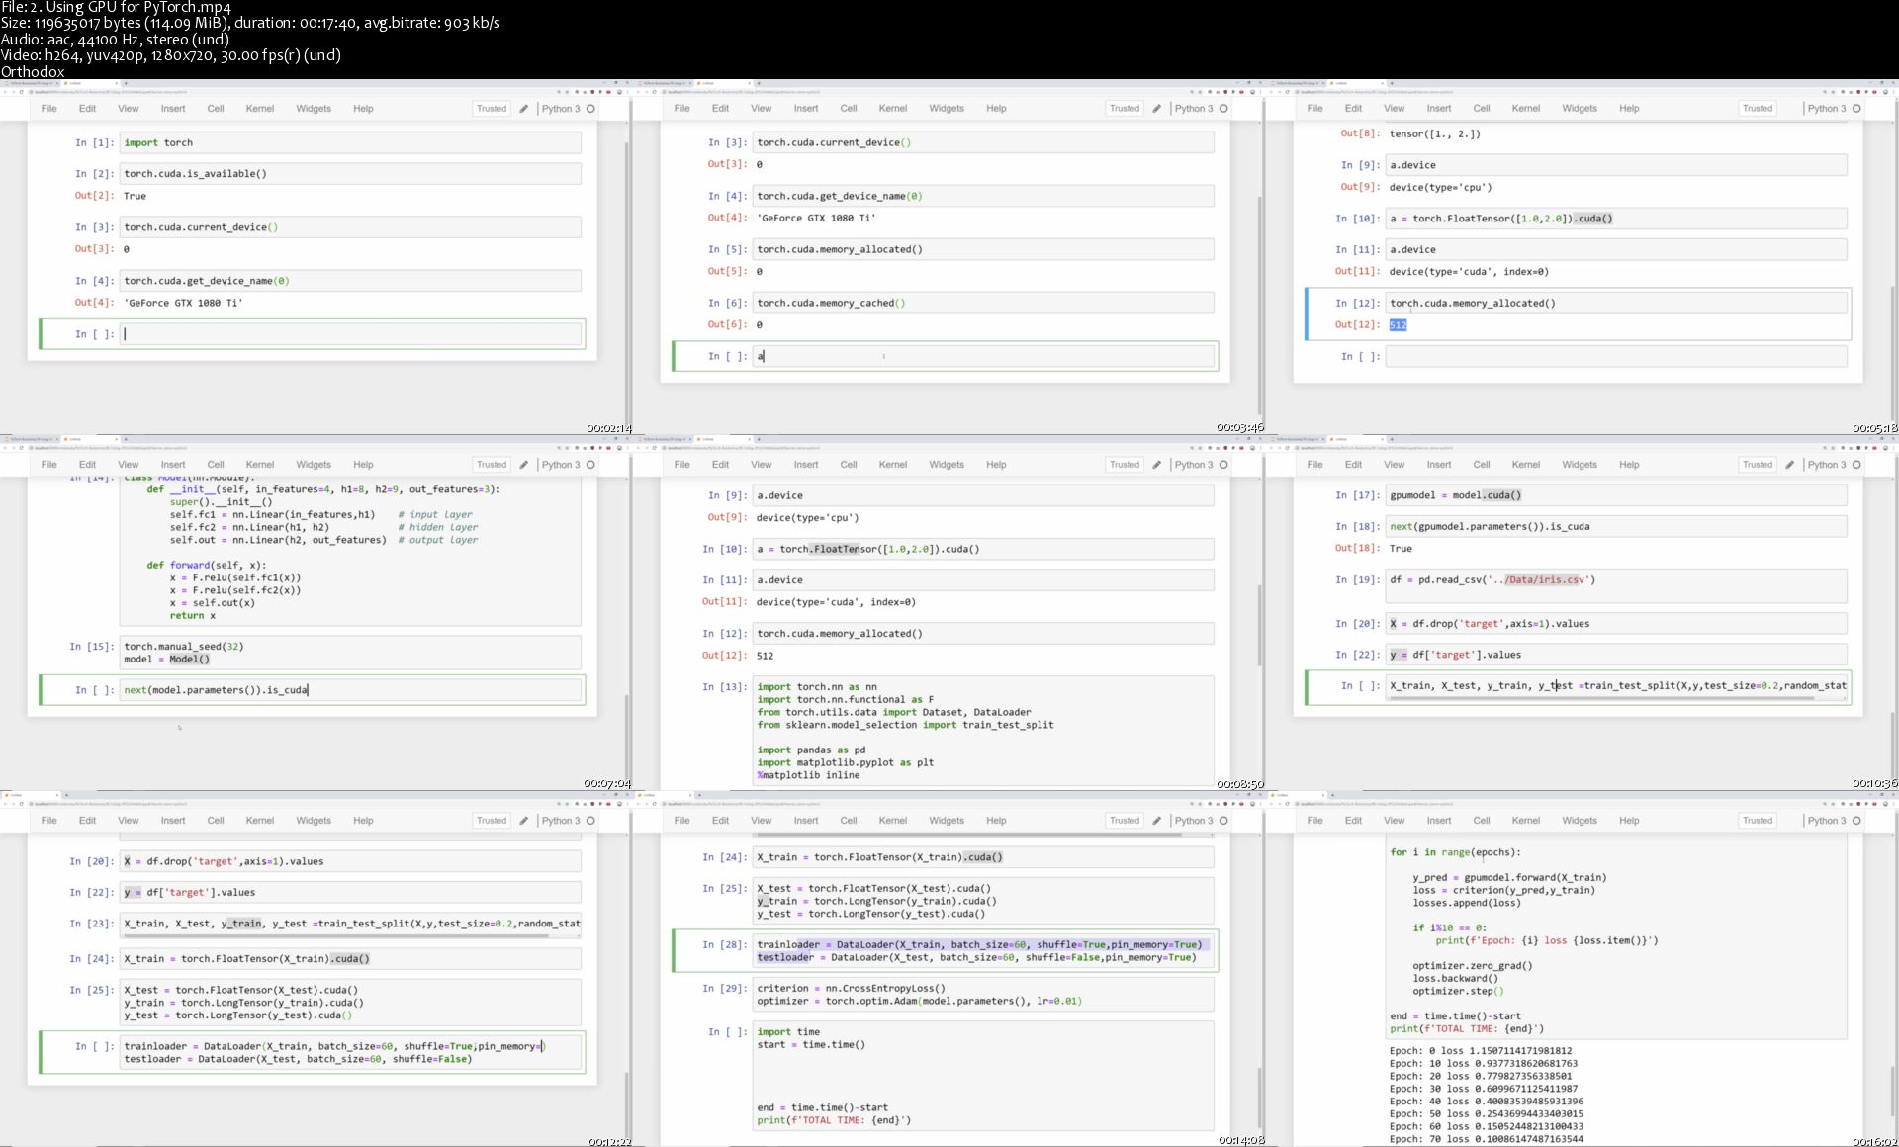Click the kernel status circle in the 00:16:02 thumbnail
The height and width of the screenshot is (1147, 1899).
click(1856, 821)
